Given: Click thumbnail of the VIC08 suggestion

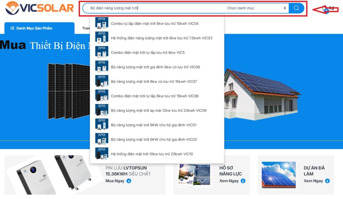Looking at the screenshot, I should click(x=102, y=95).
